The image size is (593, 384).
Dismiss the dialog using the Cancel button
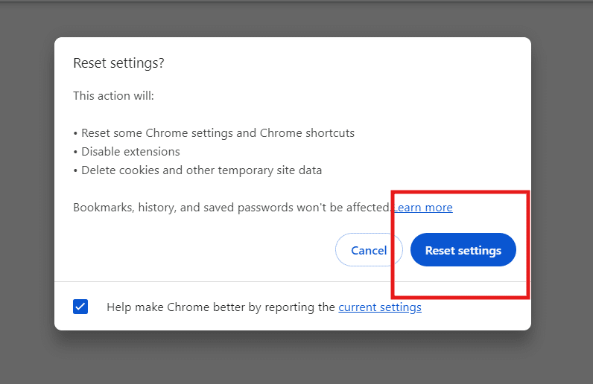[369, 250]
